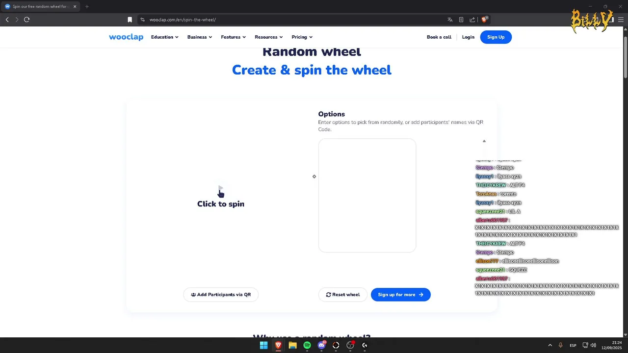Expand the Resources menu
The width and height of the screenshot is (628, 353).
[269, 37]
